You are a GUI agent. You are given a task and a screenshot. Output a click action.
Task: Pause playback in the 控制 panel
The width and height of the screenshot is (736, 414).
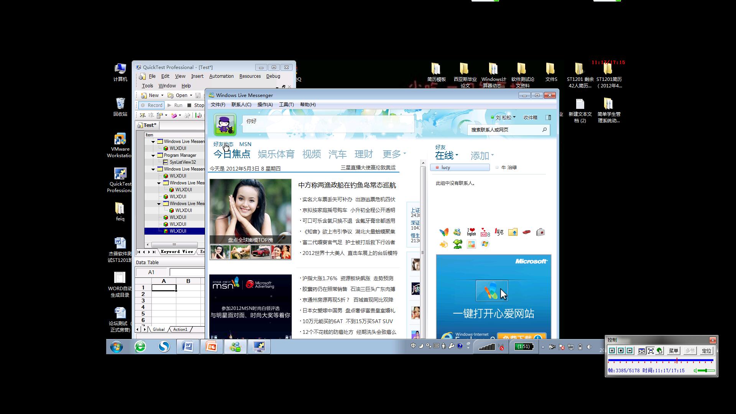pos(612,351)
